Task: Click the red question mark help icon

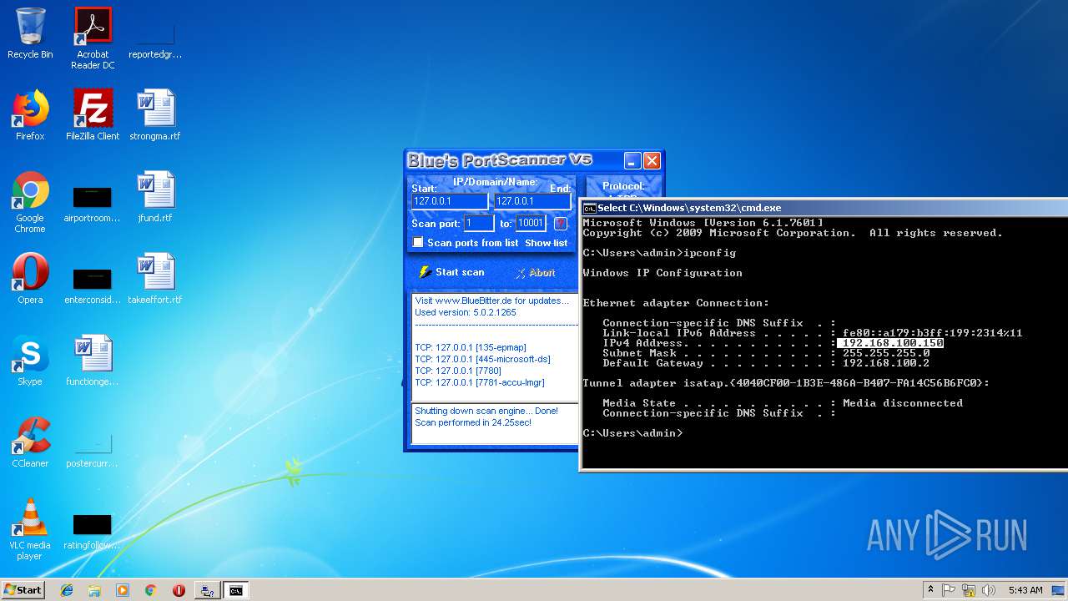Action: tap(561, 224)
